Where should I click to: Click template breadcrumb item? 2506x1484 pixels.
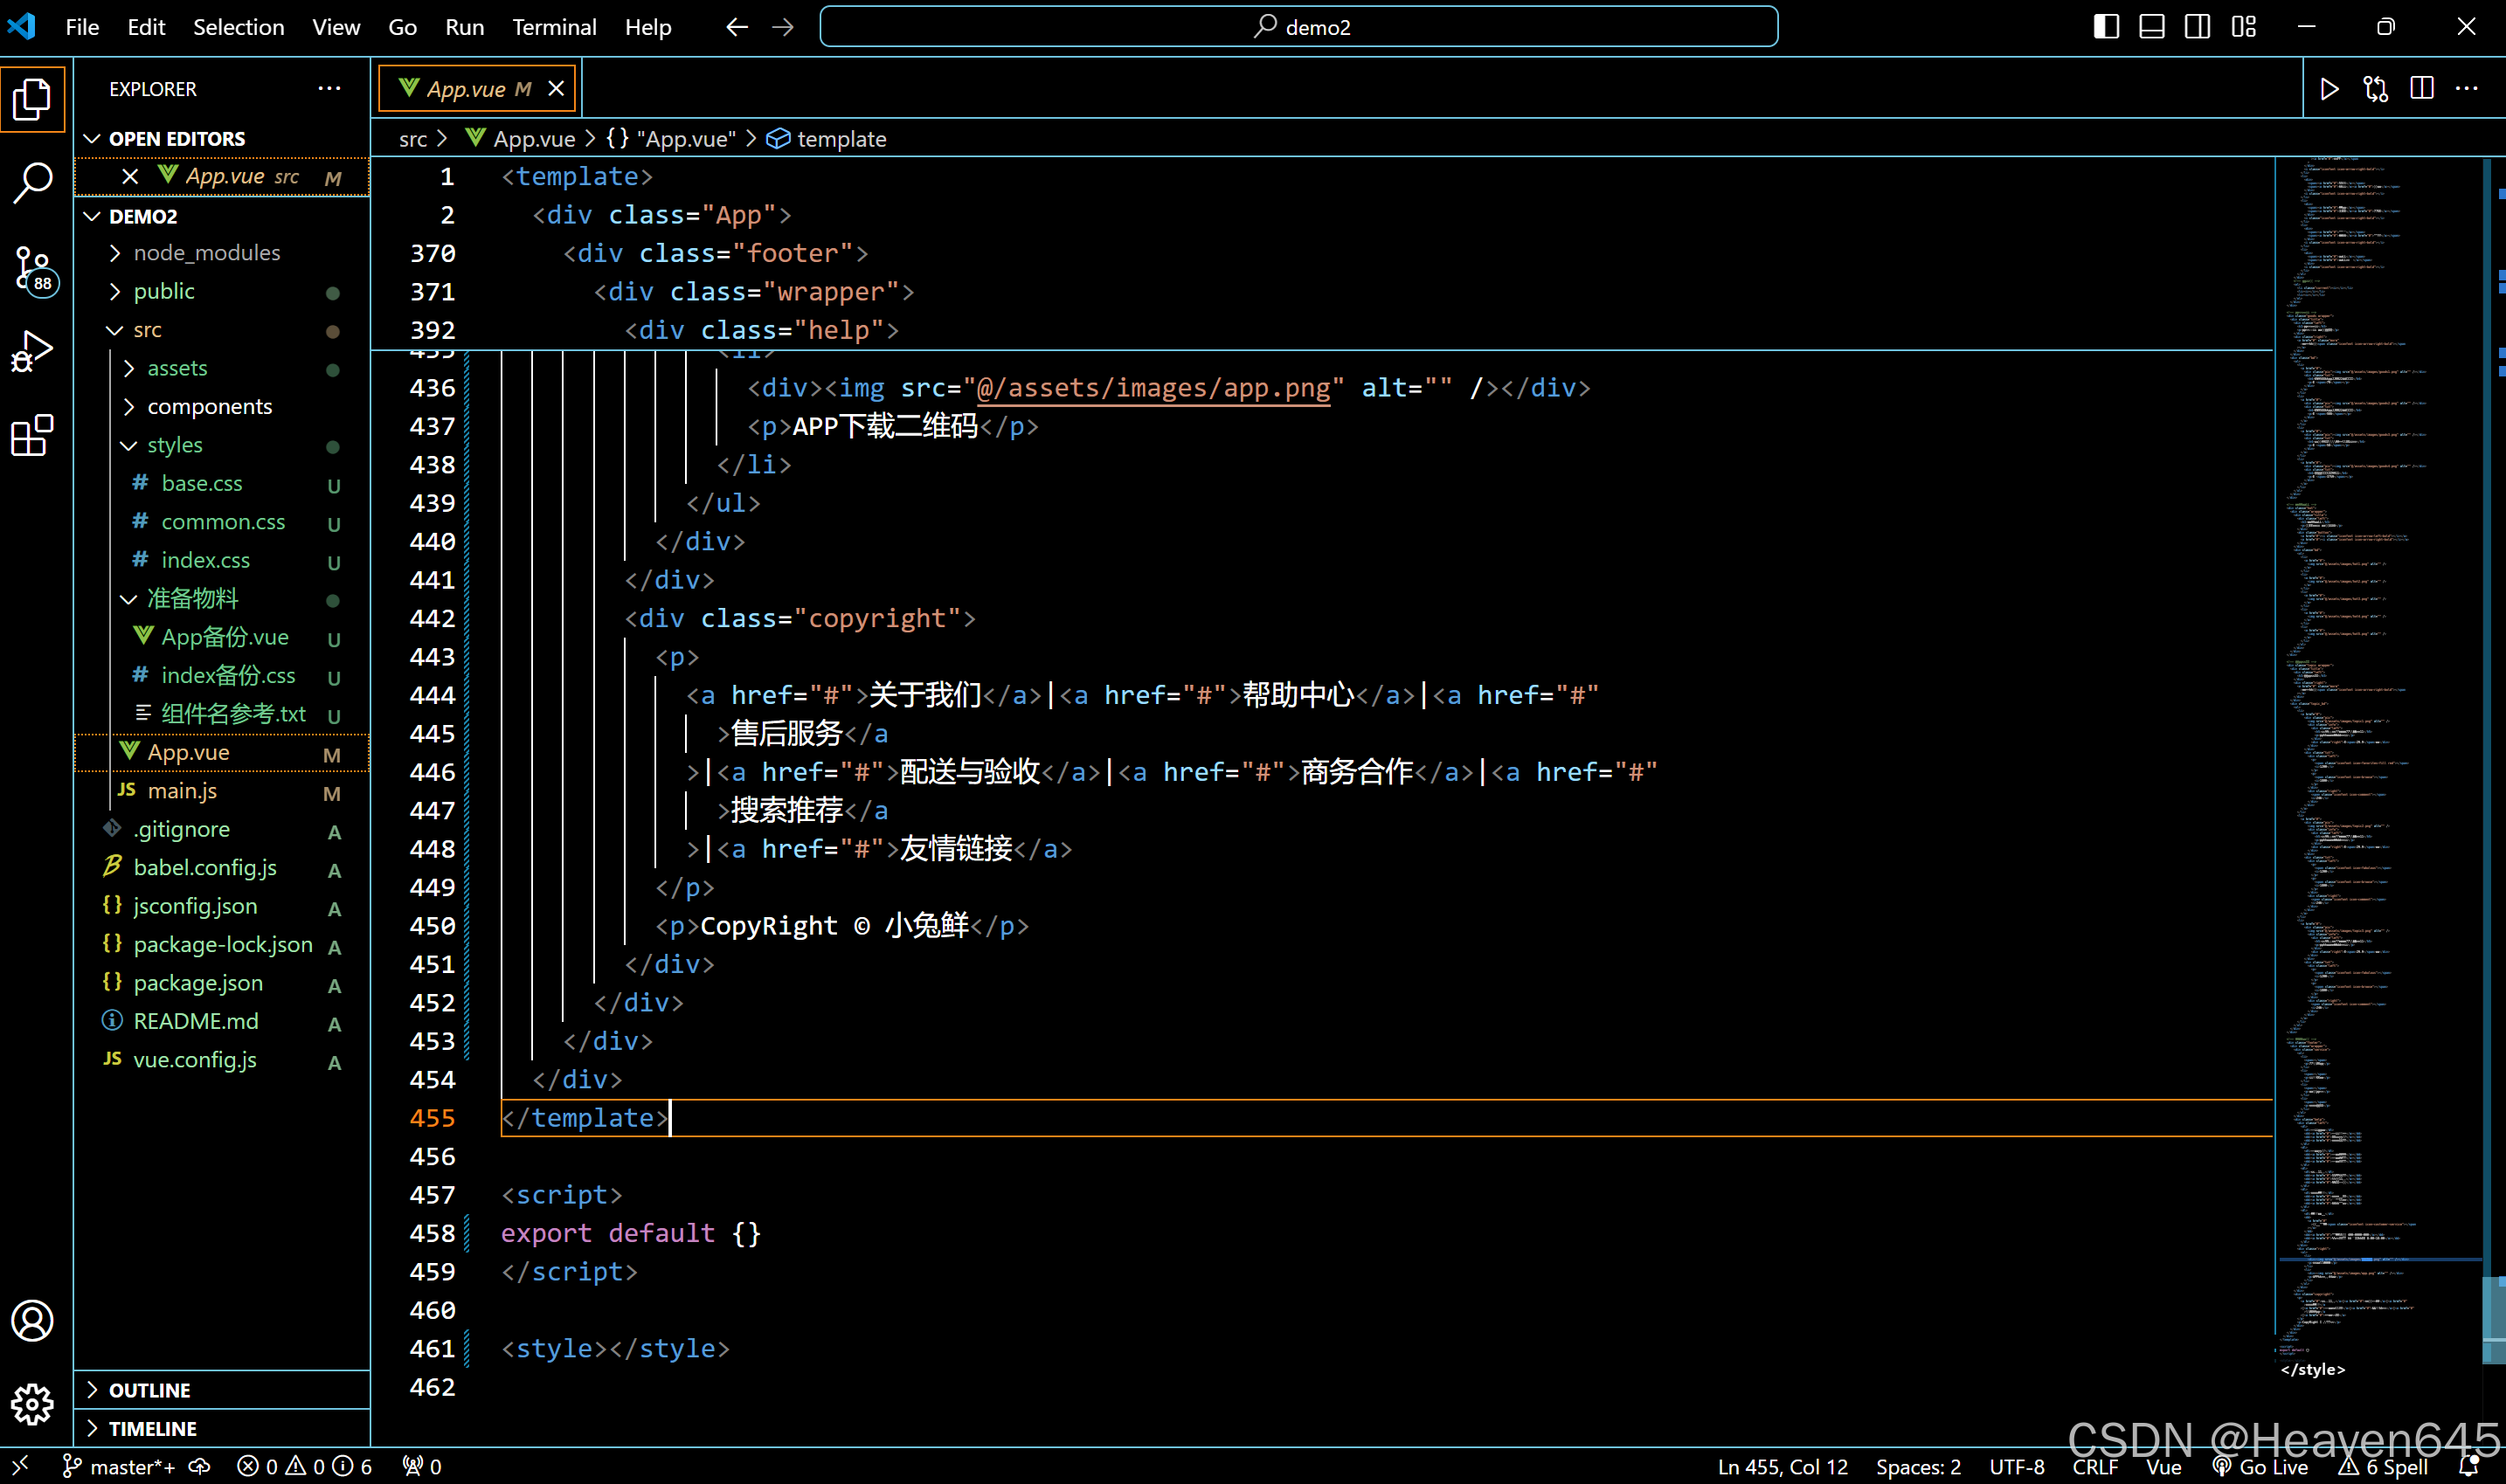(827, 139)
